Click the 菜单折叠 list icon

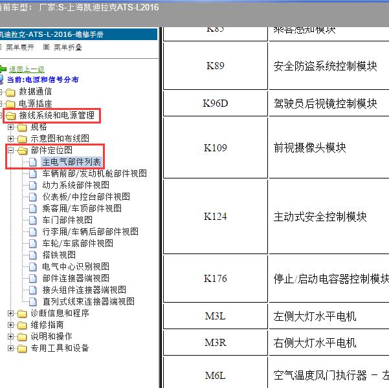pos(46,47)
